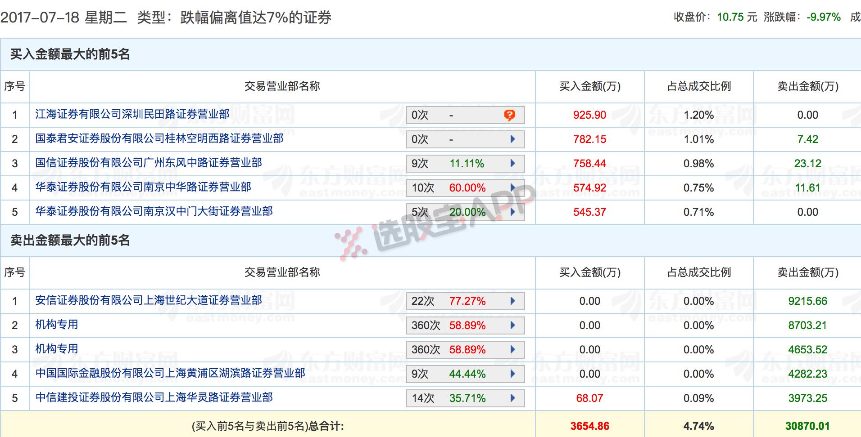Open 国信证券广州东风中路证券营业部 link

[x=149, y=163]
